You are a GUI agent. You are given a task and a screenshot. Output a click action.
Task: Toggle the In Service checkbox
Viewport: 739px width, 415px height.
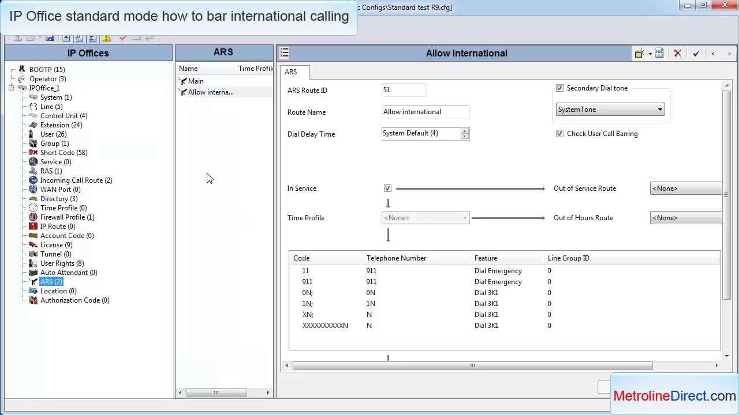coord(387,188)
